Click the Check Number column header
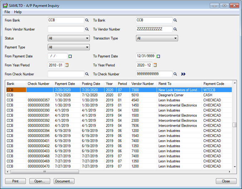Screen dimensions: 242x189 point(40,84)
